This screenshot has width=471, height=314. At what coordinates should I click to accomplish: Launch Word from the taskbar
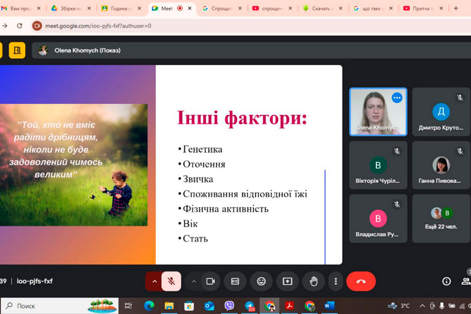point(329,306)
